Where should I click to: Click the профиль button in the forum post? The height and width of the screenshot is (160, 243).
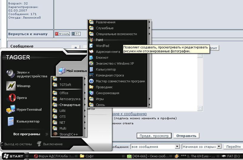[x=62, y=34]
